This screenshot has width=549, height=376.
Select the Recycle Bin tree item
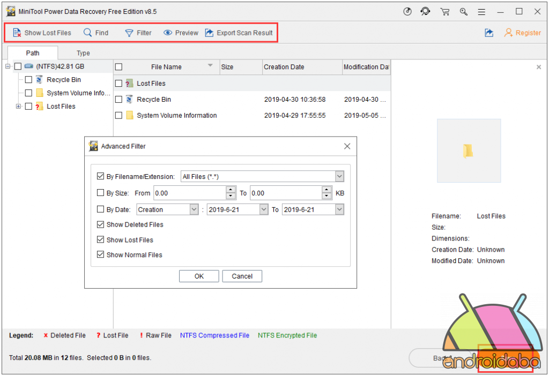(64, 80)
